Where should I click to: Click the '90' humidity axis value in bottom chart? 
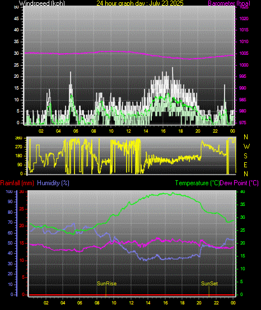click(10, 202)
